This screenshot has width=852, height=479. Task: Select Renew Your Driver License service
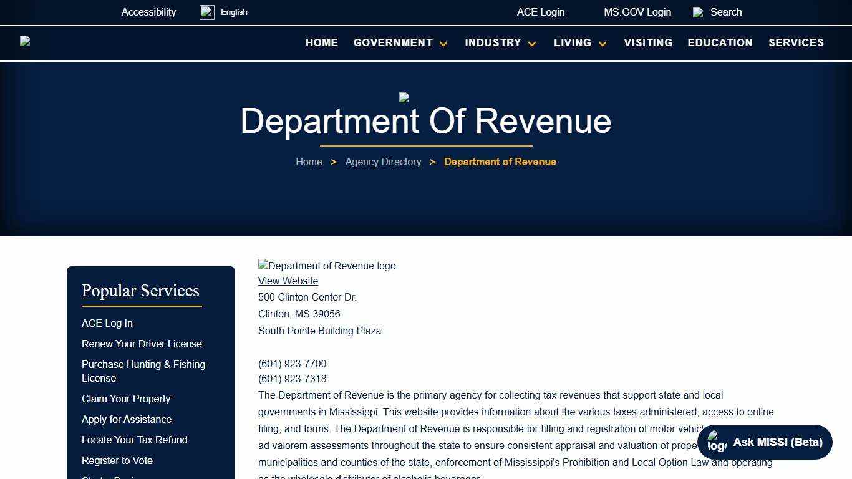(x=142, y=344)
